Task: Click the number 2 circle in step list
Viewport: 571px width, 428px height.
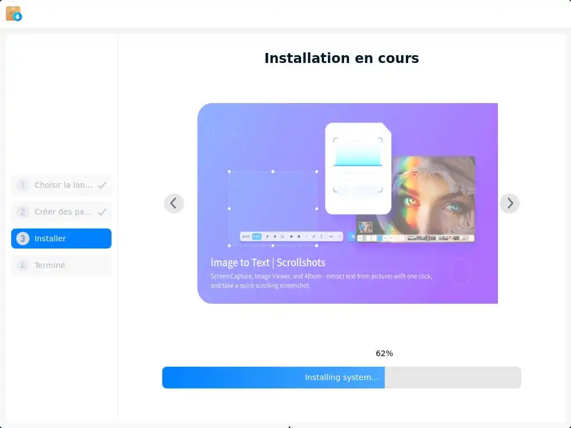Action: (x=22, y=211)
